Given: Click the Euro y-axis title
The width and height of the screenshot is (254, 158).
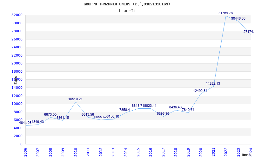Looking at the screenshot, I should (16, 80).
